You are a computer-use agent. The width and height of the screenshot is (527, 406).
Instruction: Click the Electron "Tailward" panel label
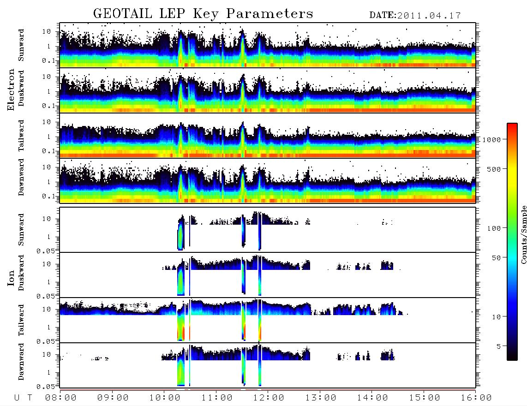click(21, 136)
